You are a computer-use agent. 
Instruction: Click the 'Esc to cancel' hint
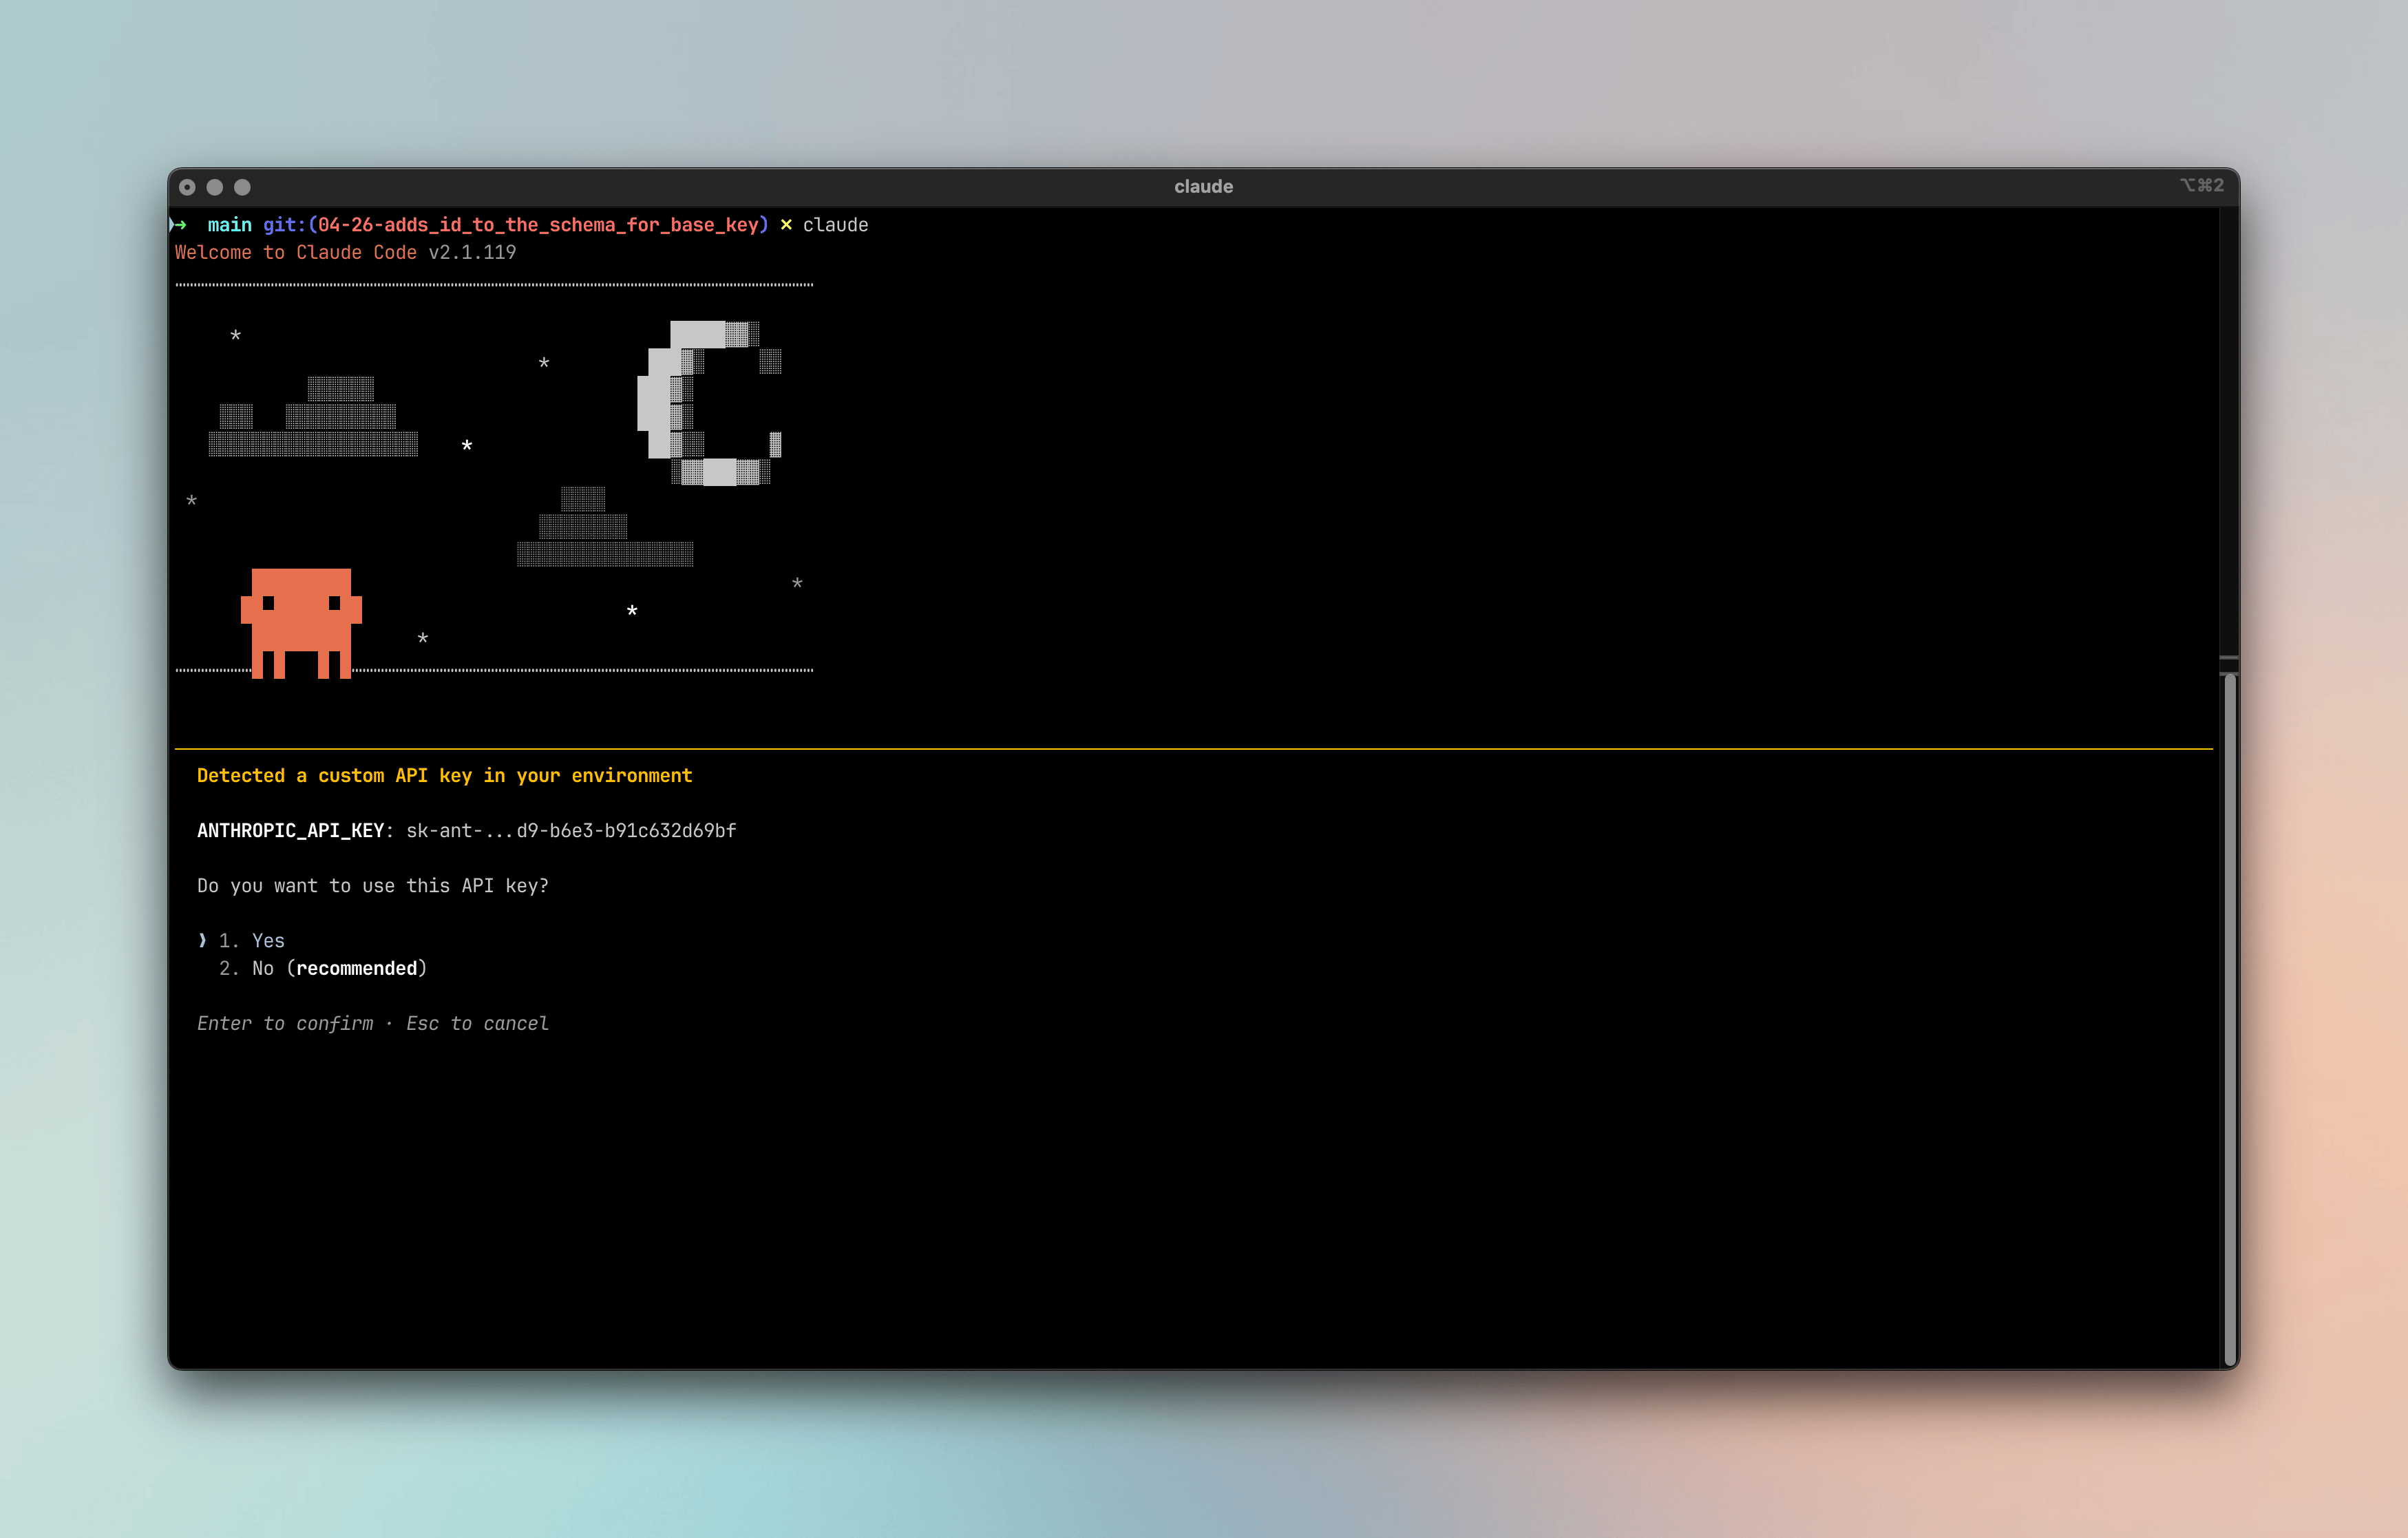[477, 1024]
